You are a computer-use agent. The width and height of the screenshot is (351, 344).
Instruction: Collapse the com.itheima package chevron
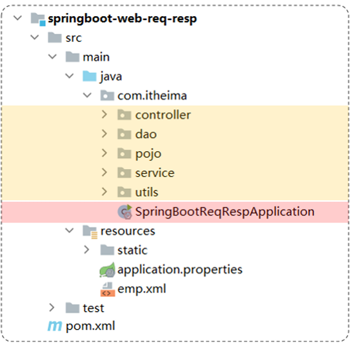(87, 95)
